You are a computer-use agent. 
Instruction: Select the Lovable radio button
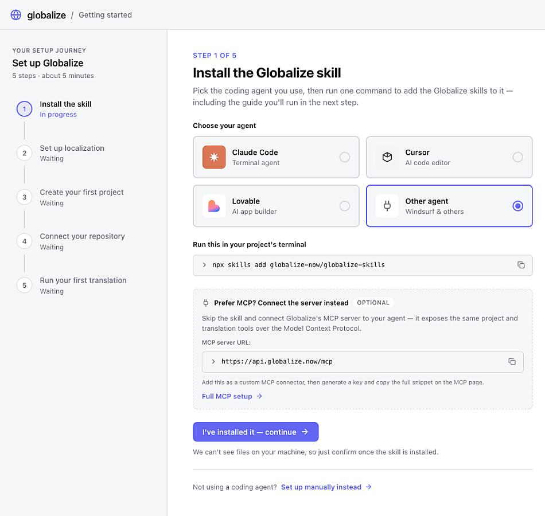tap(344, 206)
